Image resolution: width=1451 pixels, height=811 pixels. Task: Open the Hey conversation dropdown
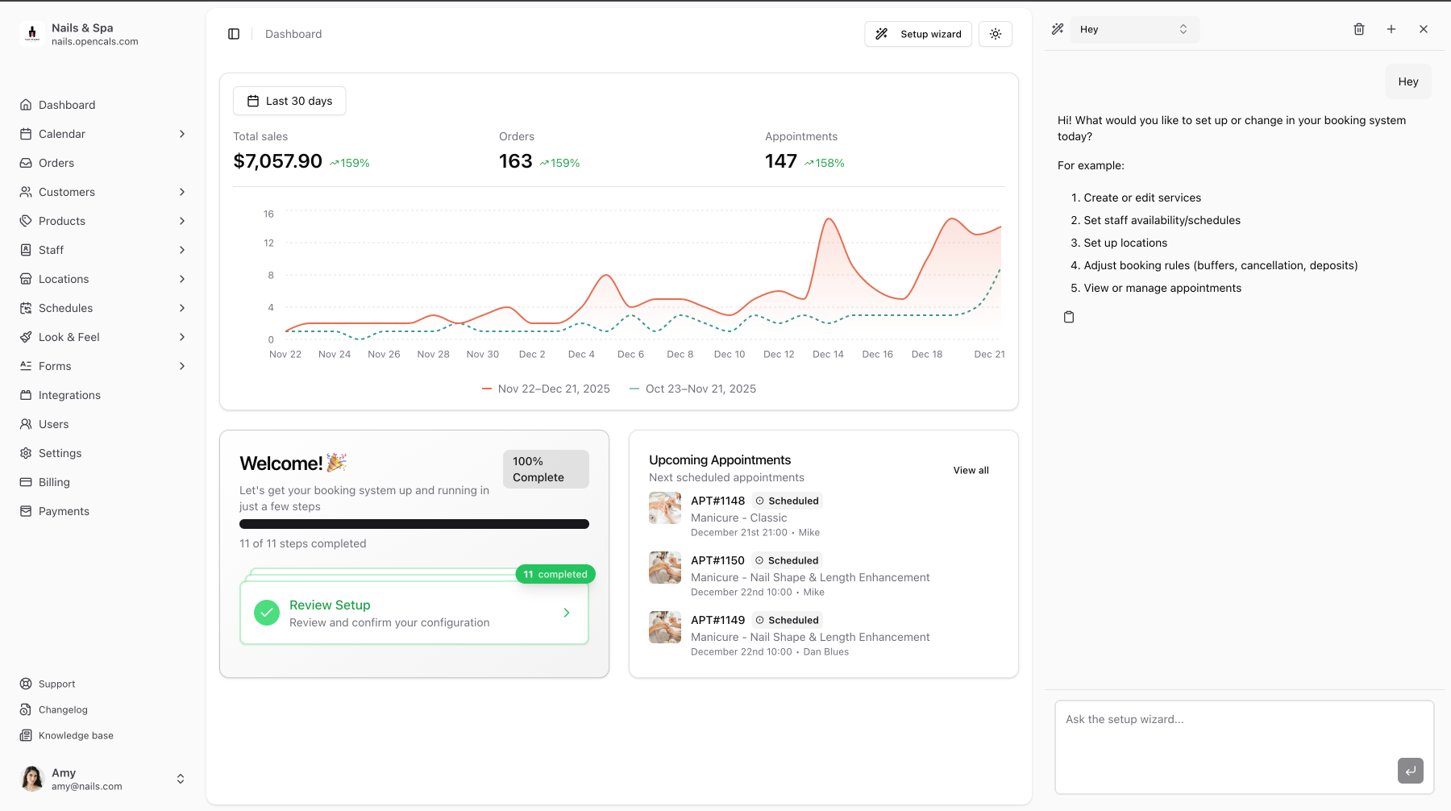(1134, 29)
